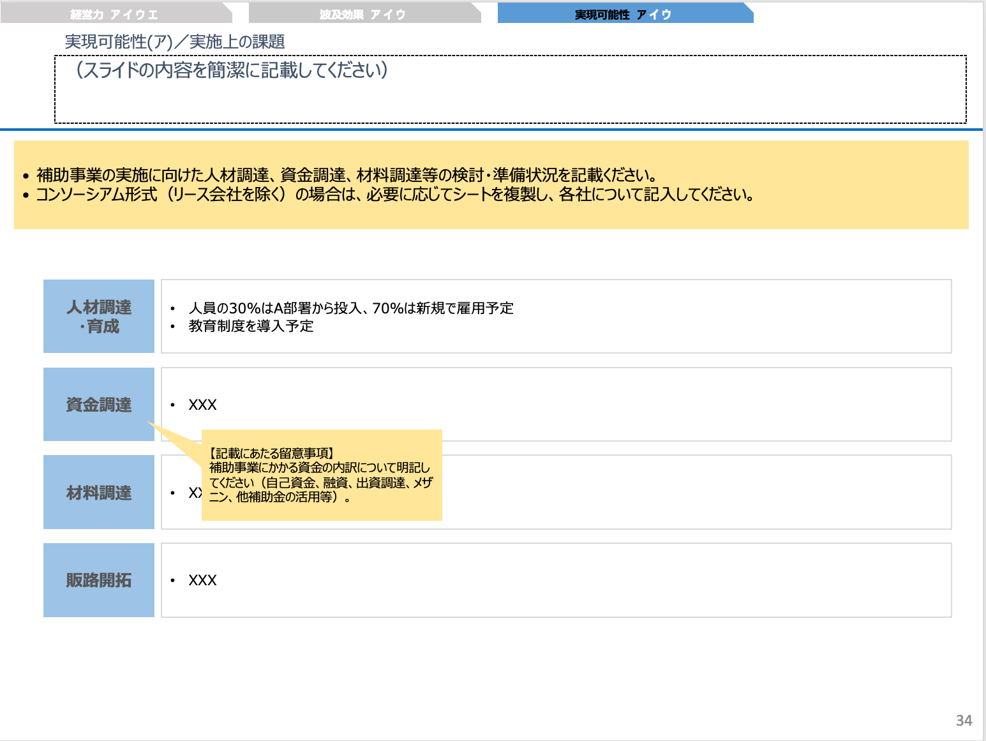Select the page number 34
Viewport: 986px width, 741px height.
pyautogui.click(x=964, y=721)
